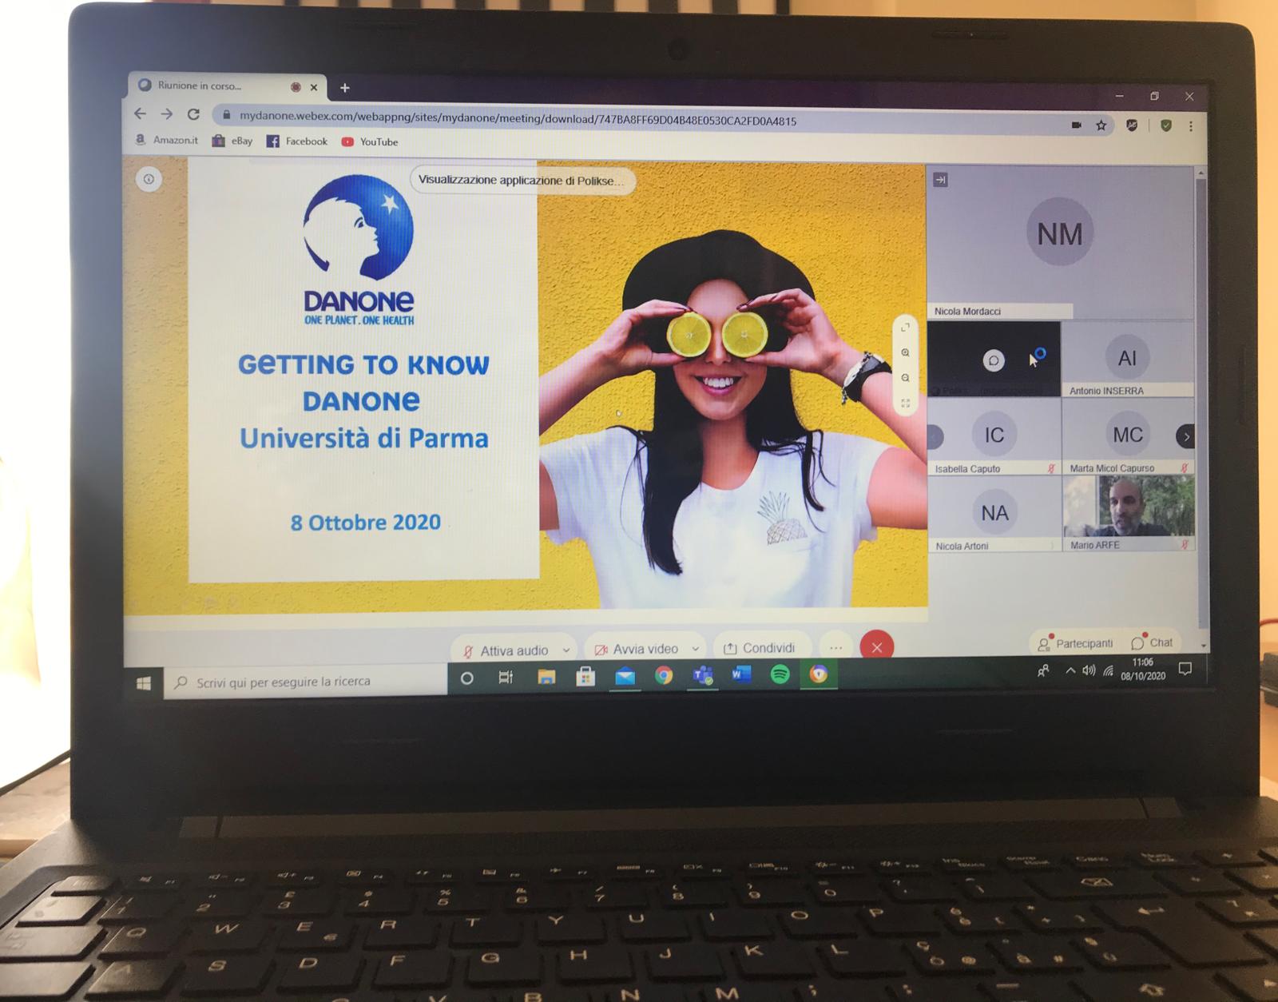Open Facebook bookmark
This screenshot has height=1002, width=1278.
click(x=297, y=141)
